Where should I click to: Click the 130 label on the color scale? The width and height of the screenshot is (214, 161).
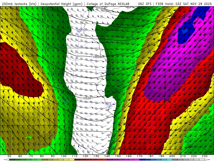(x=96, y=156)
